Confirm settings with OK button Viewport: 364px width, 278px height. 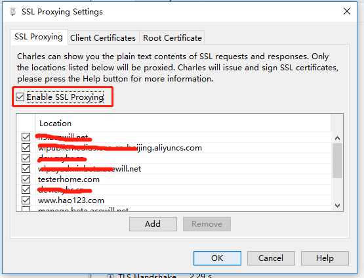[x=217, y=258]
